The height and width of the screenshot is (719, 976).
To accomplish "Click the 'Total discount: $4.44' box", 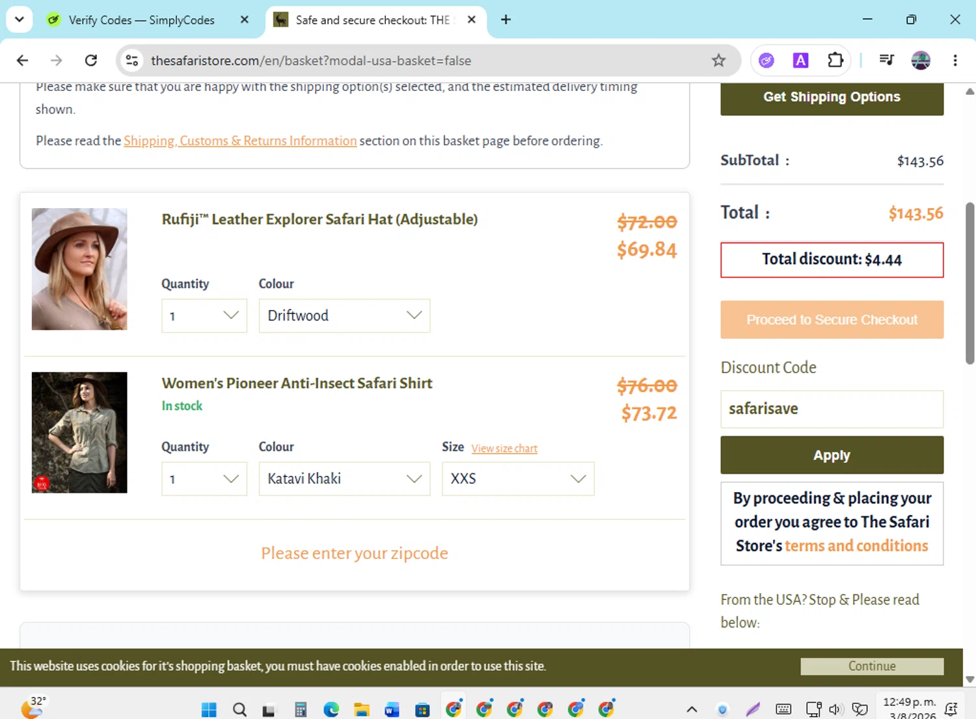I will coord(832,260).
